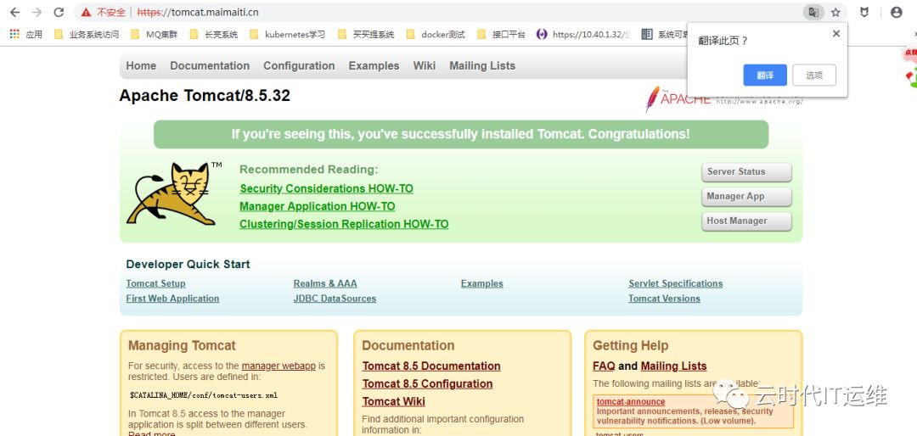Viewport: 917px width, 436px height.
Task: Click the $CATALINA_HOME/conf/tomcat-users.xml path text
Action: [204, 395]
